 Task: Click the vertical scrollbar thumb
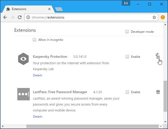pyautogui.click(x=165, y=96)
